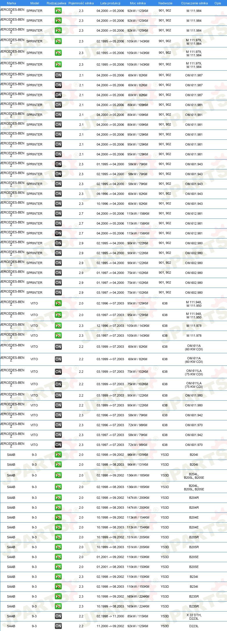Image resolution: width=227 pixels, height=631 pixels.
Task: Click the petrol PB icon in Vito 2.0 02.1996 row
Action: pos(58,303)
